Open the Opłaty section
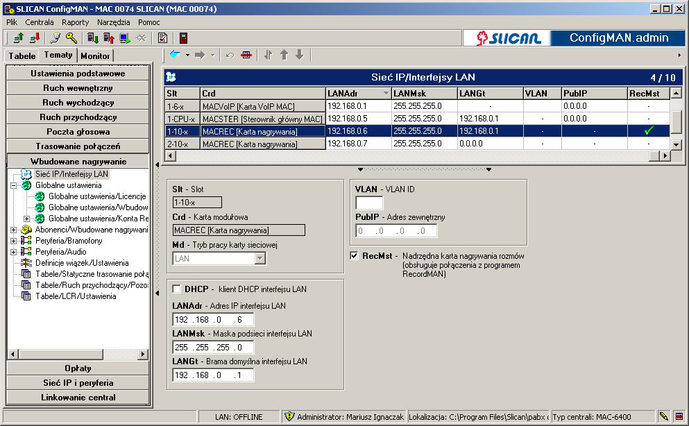The height and width of the screenshot is (426, 689). pyautogui.click(x=78, y=368)
